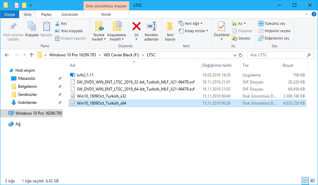
Task: Click the Kopyala copy icon
Action: [32, 26]
